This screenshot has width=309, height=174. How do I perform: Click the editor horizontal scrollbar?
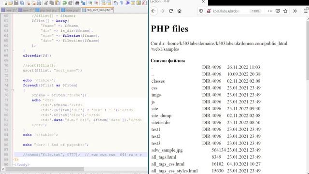coord(45,169)
